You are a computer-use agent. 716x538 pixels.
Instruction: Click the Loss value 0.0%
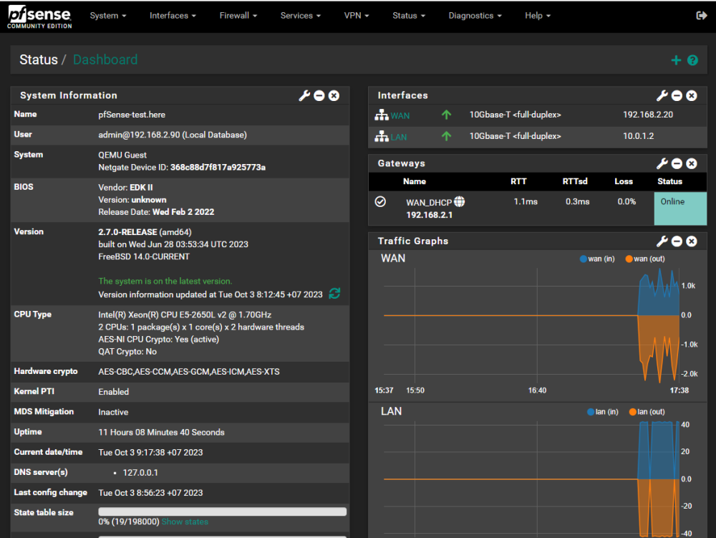[x=626, y=201]
